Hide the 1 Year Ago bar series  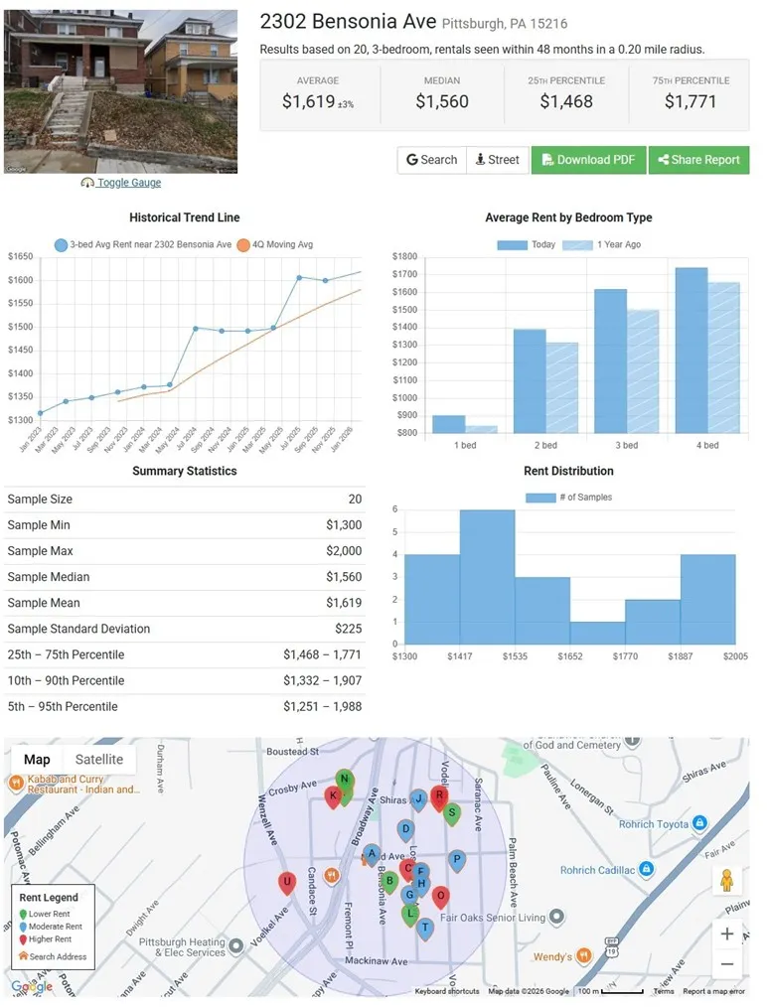[x=602, y=244]
